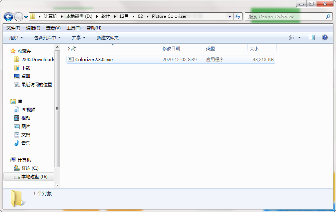336x212 pixels.
Task: Click the 2020-12-02 8:39 date cell
Action: coord(180,60)
